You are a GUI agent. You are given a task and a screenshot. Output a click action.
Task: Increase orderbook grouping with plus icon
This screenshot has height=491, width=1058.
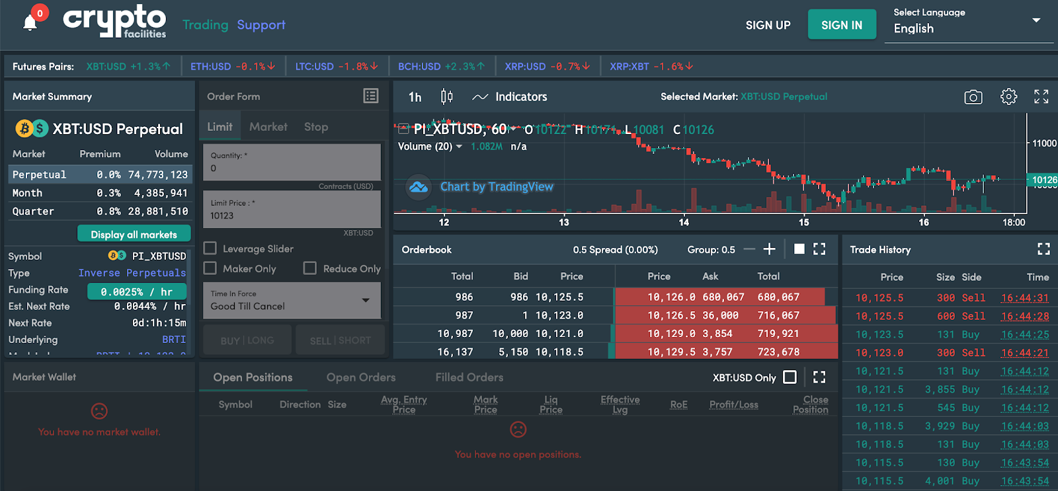click(769, 249)
